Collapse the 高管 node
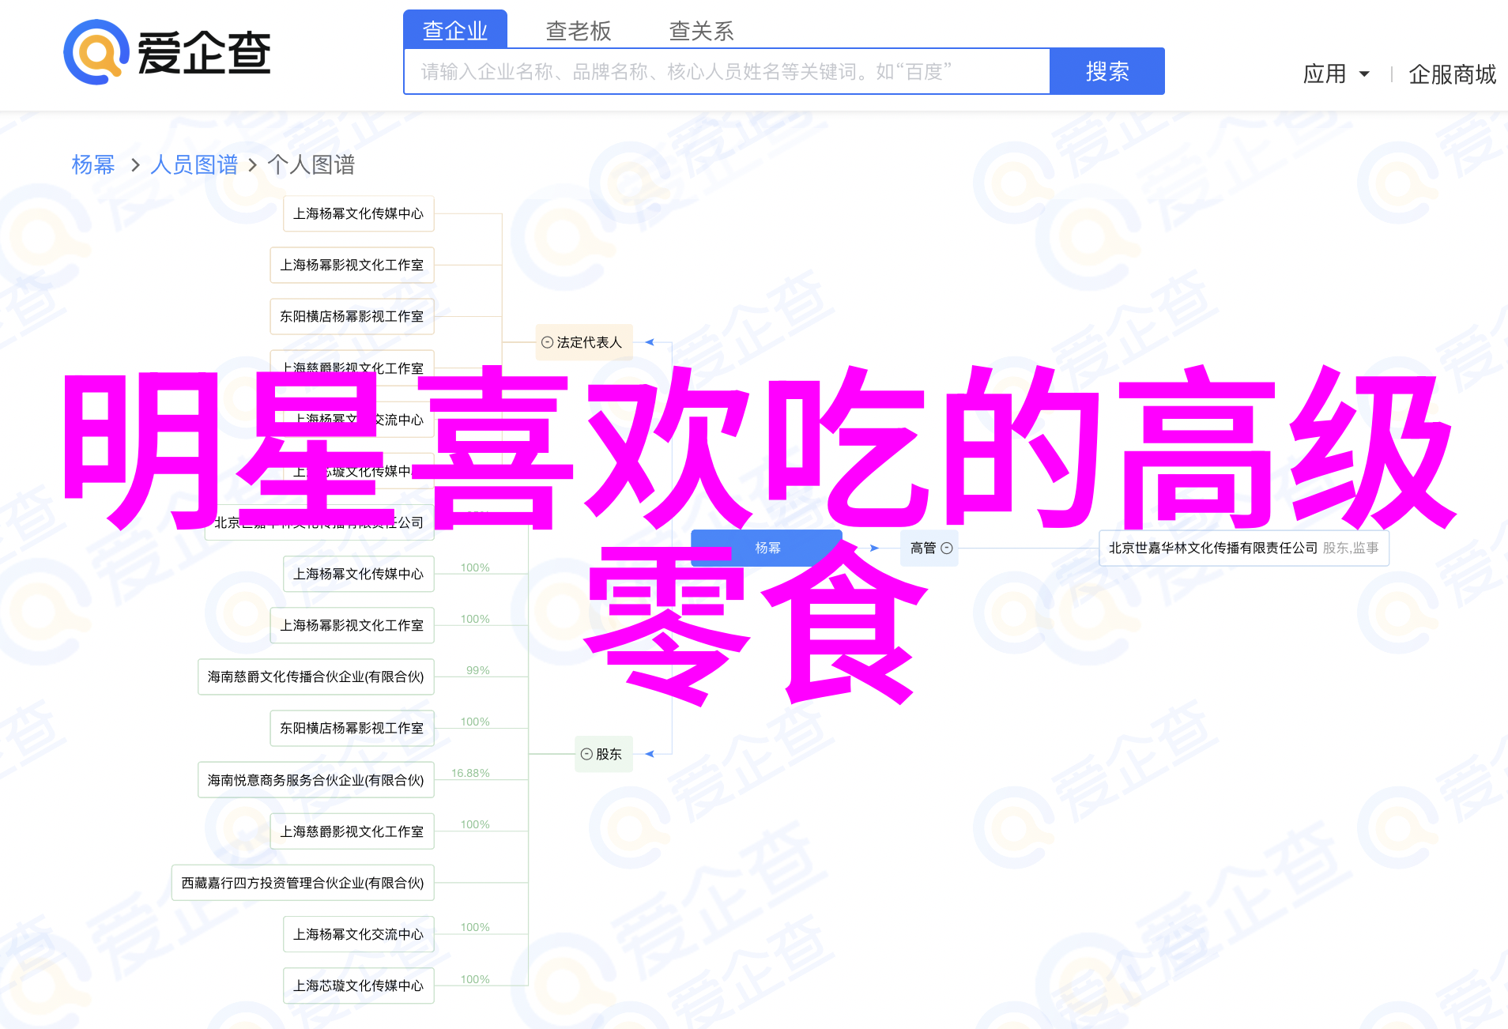 tap(947, 548)
